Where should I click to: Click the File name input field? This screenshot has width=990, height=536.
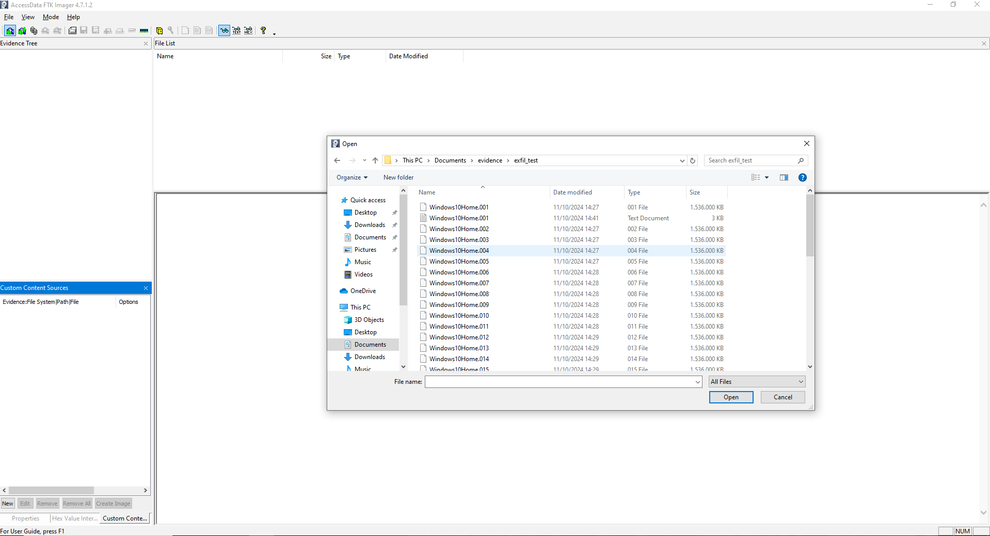560,382
